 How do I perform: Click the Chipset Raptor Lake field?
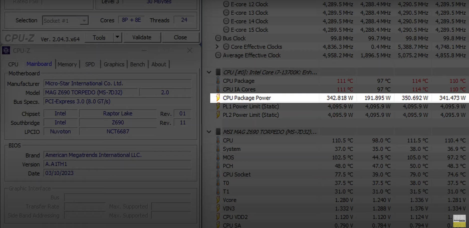(118, 113)
